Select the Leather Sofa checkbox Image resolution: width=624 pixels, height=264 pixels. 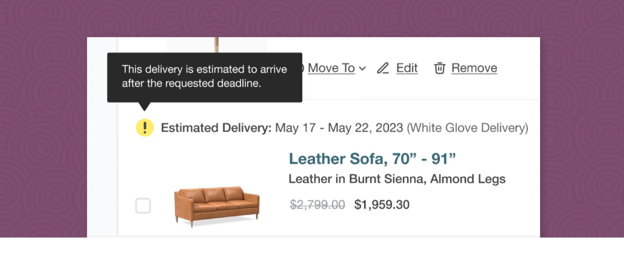(x=143, y=206)
